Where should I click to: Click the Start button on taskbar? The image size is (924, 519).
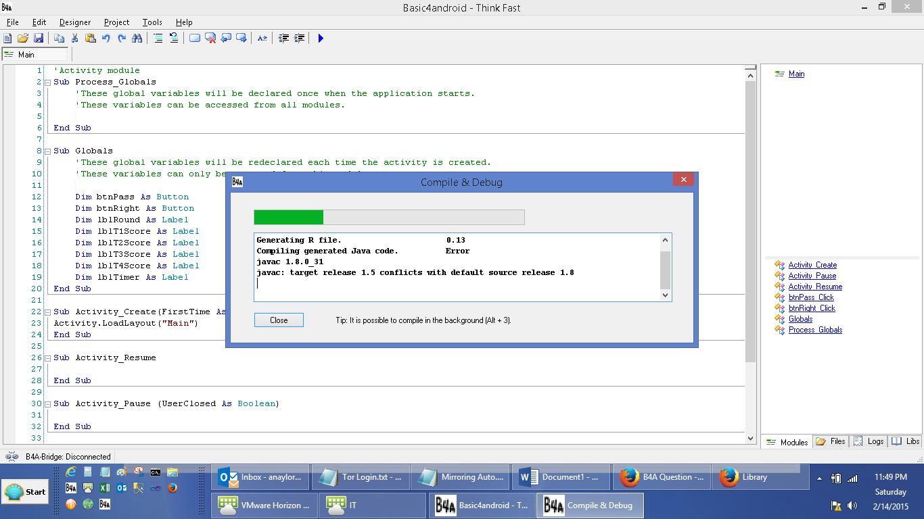tap(26, 492)
